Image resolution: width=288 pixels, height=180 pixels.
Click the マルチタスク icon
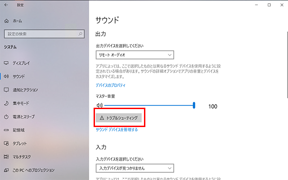6,157
